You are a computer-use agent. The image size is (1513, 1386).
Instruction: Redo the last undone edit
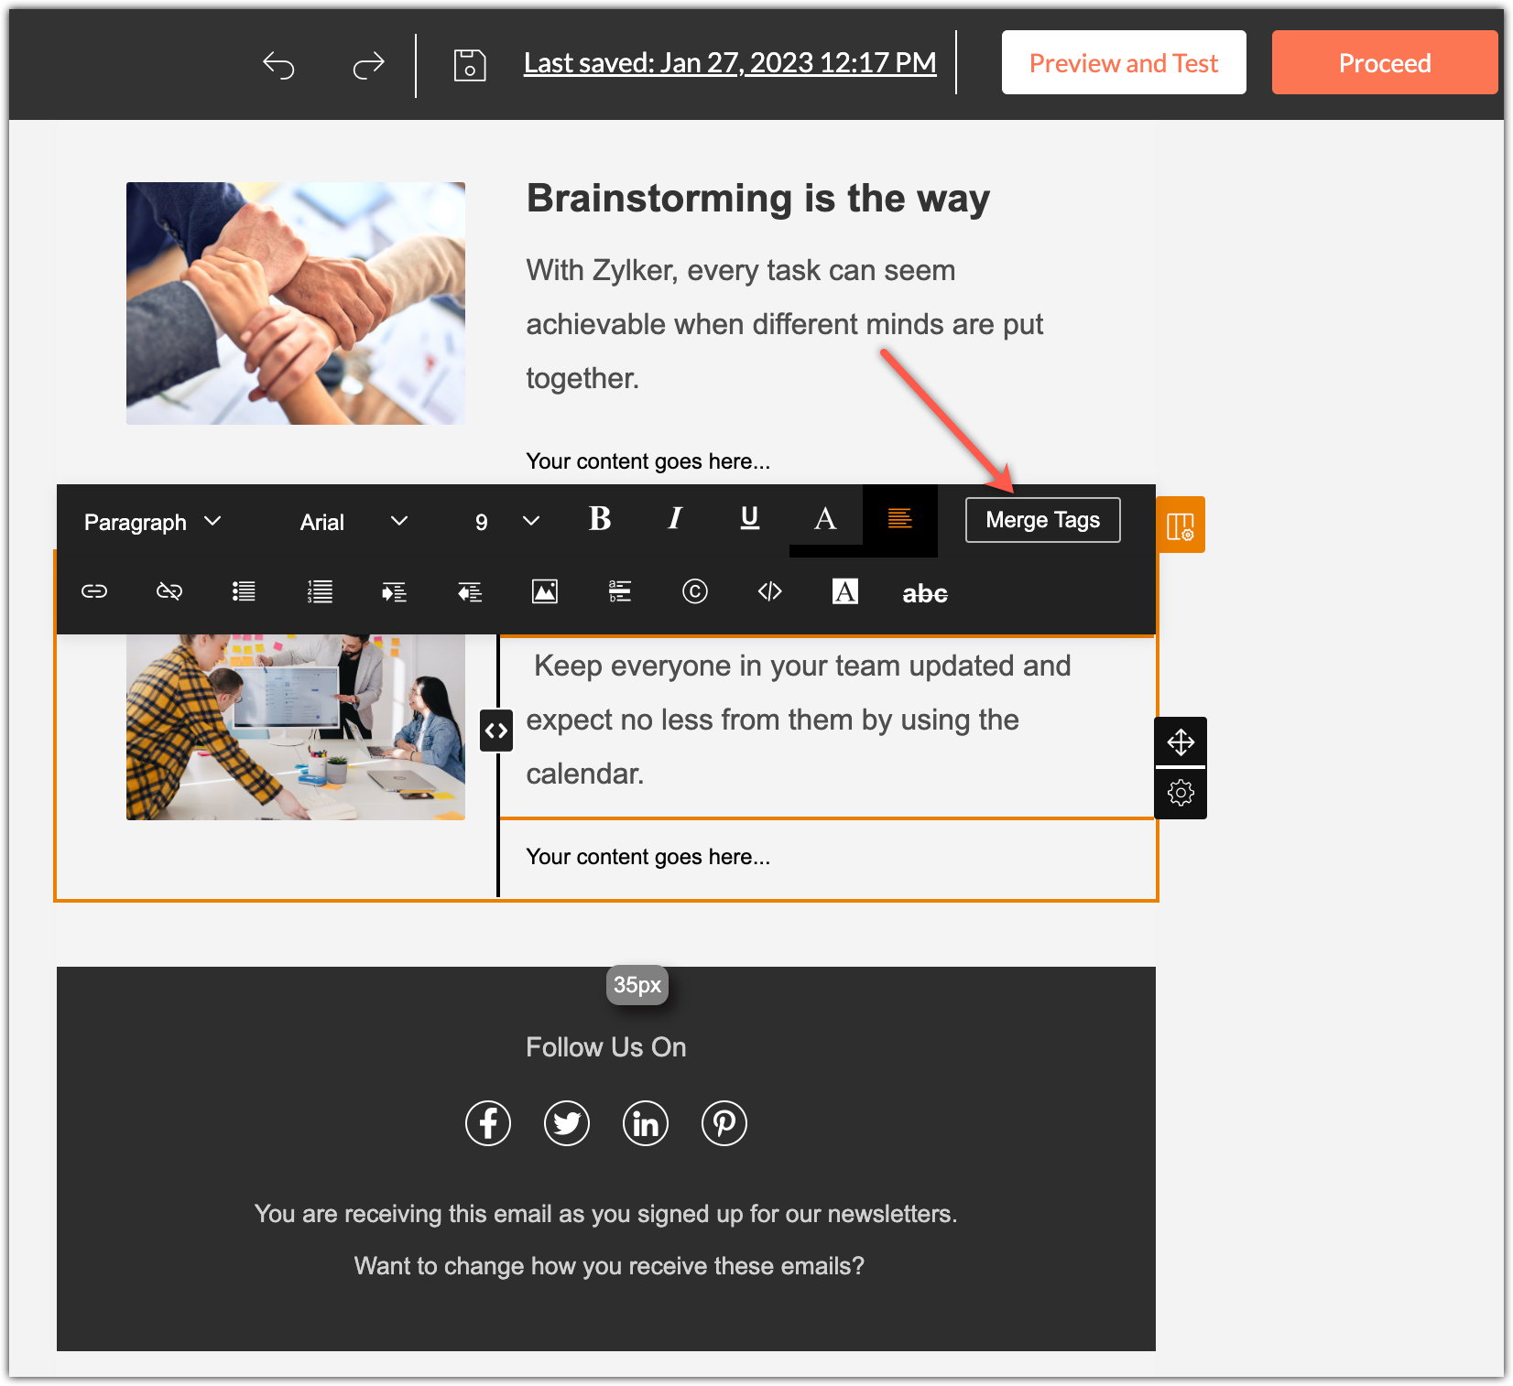point(368,65)
